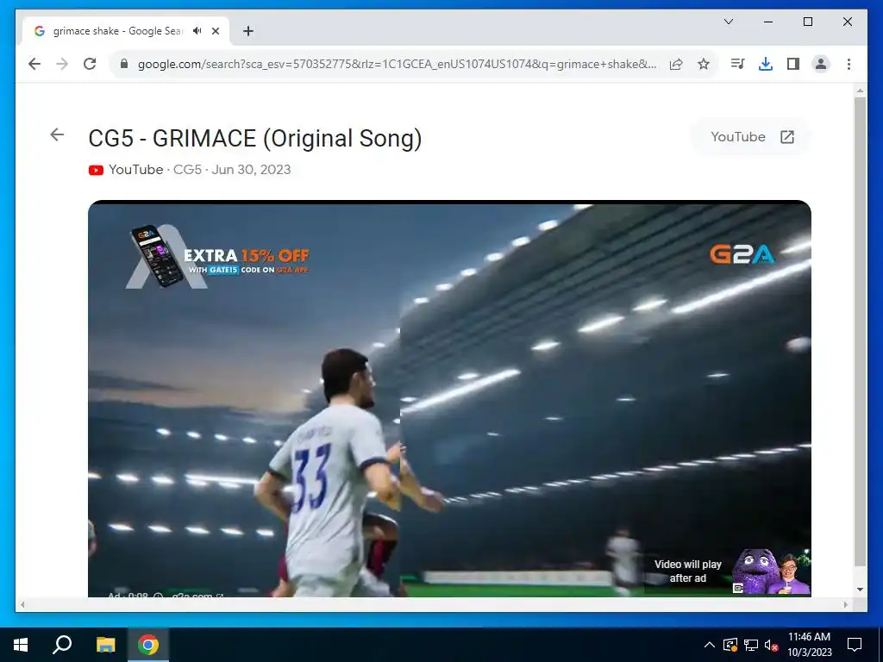Click the address bar URL field
Viewport: 883px width, 662px height.
click(397, 64)
